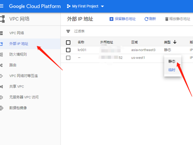The height and width of the screenshot is (145, 193).
Task: Click the routes sidebar icon
Action: [x=1, y=65]
